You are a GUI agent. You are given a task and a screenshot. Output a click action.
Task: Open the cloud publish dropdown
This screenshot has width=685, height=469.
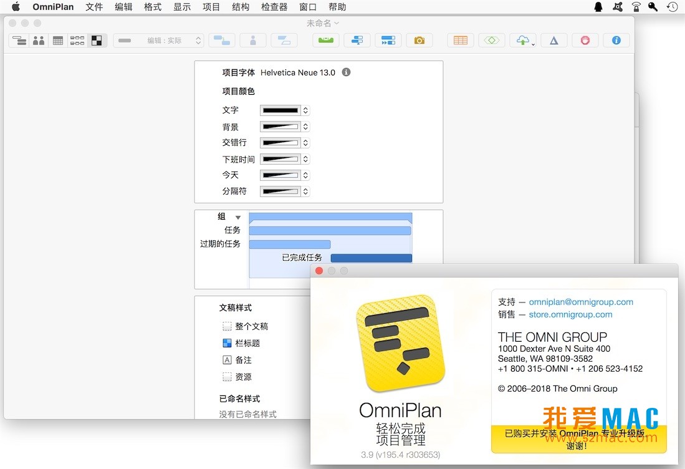[x=523, y=41]
